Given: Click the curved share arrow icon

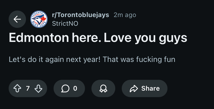Looking at the screenshot, I should pos(134,88).
